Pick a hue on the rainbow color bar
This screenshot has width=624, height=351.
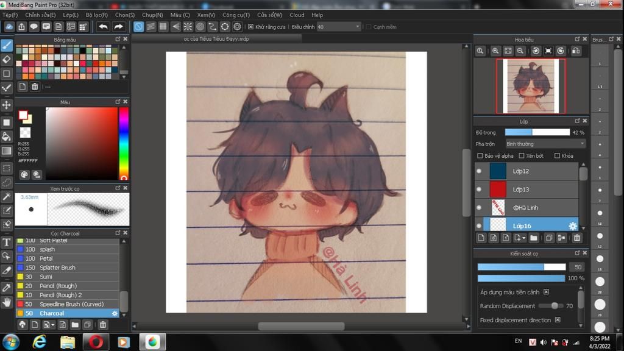[x=124, y=144]
